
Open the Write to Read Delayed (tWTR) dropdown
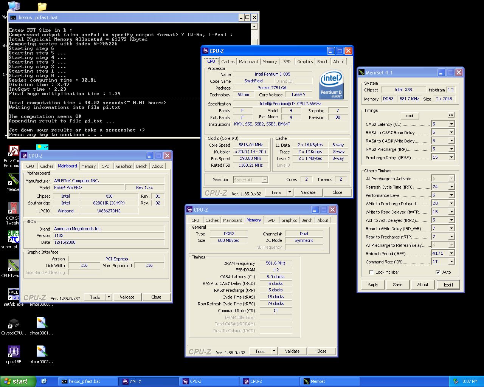(x=451, y=212)
